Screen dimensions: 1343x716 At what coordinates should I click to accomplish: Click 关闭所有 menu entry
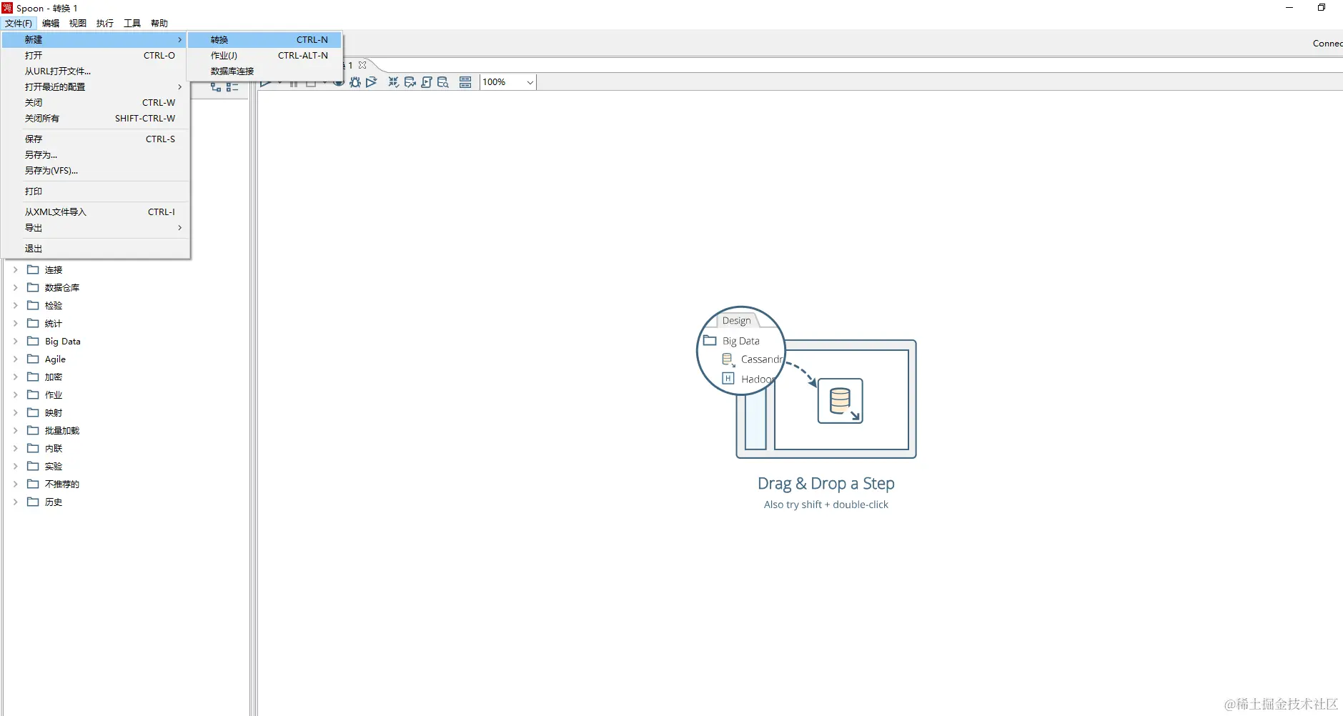coord(96,119)
